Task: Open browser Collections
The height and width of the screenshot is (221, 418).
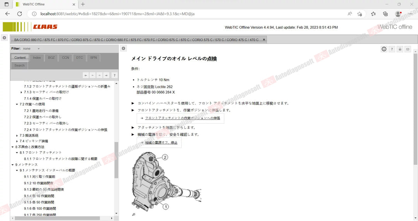Action: [x=385, y=14]
